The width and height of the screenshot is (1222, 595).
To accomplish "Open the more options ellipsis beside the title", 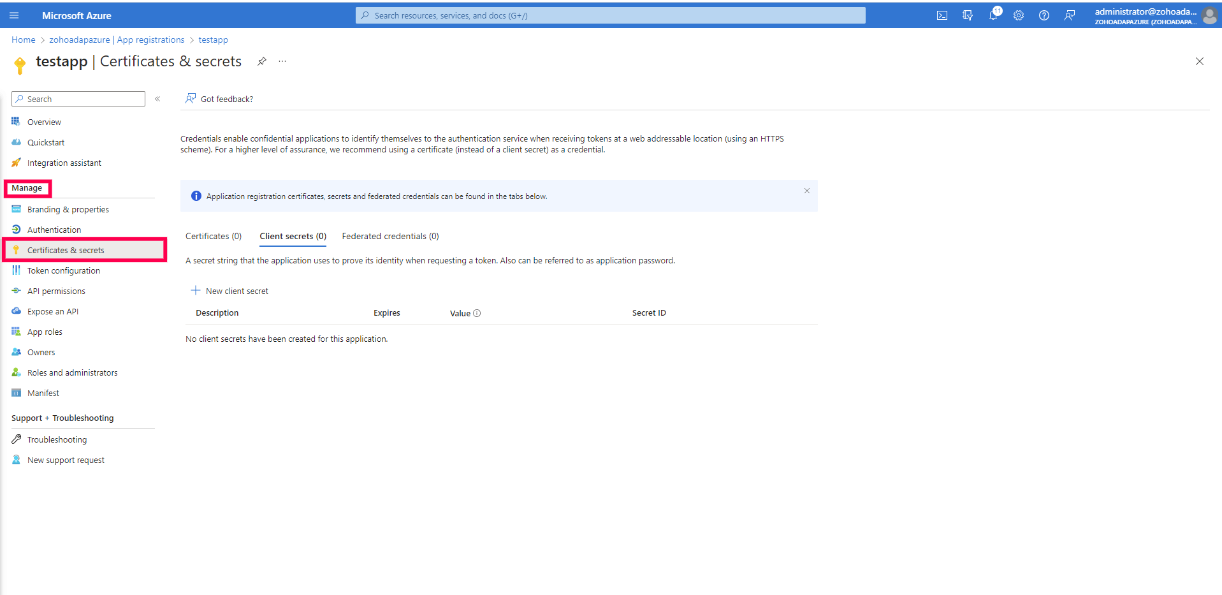I will (x=282, y=61).
